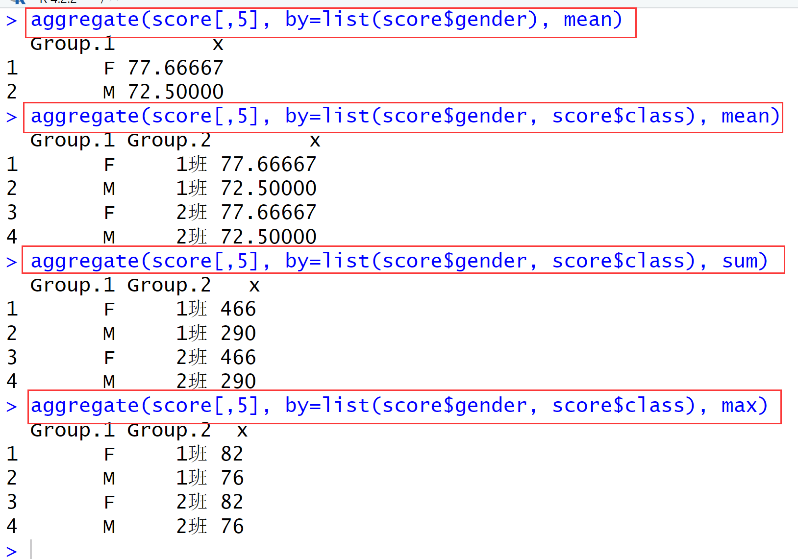The width and height of the screenshot is (798, 559).
Task: Click the aggregate by gender mean command
Action: tap(326, 20)
